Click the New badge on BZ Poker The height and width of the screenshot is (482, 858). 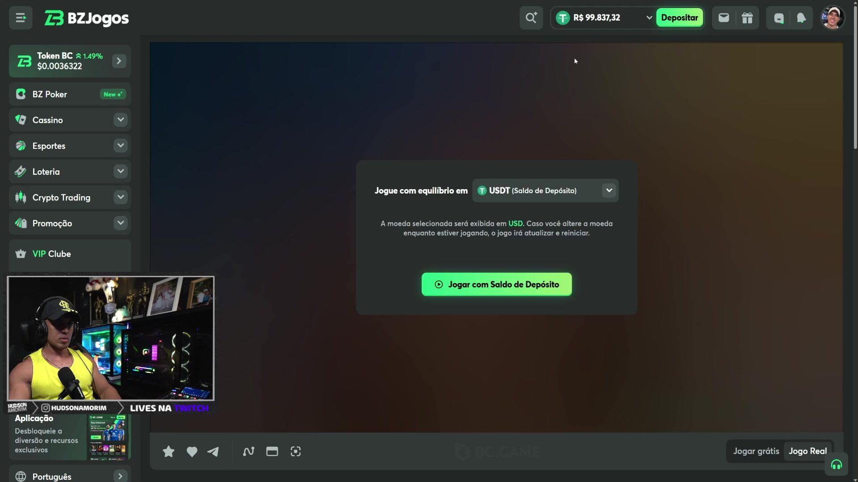[113, 94]
